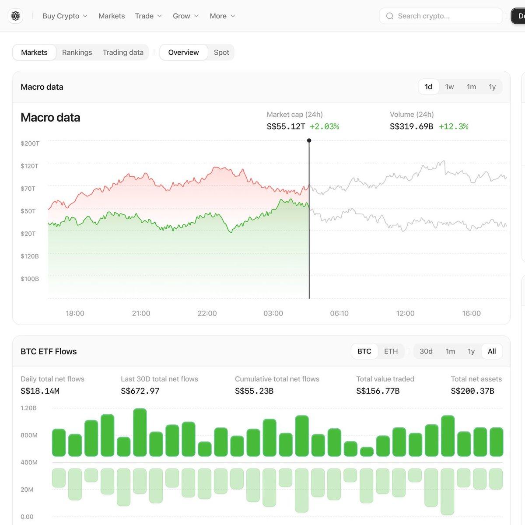Go to Markets in top navigation
This screenshot has height=525, width=525.
click(x=112, y=16)
